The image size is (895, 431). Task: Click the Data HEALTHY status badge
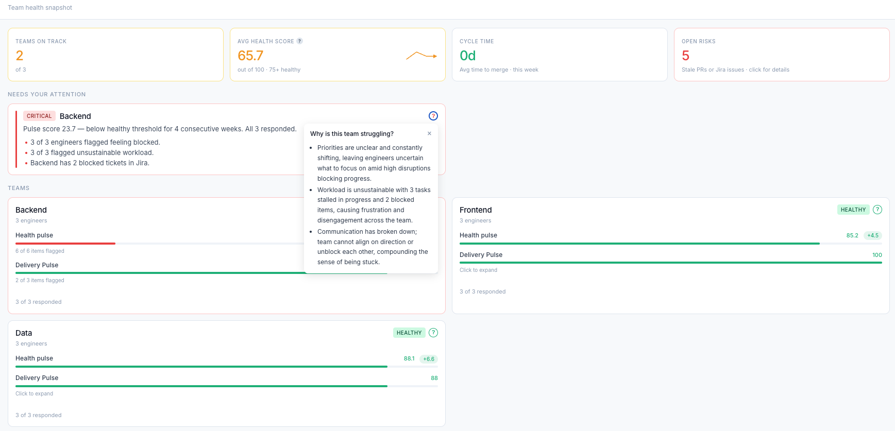pos(409,333)
